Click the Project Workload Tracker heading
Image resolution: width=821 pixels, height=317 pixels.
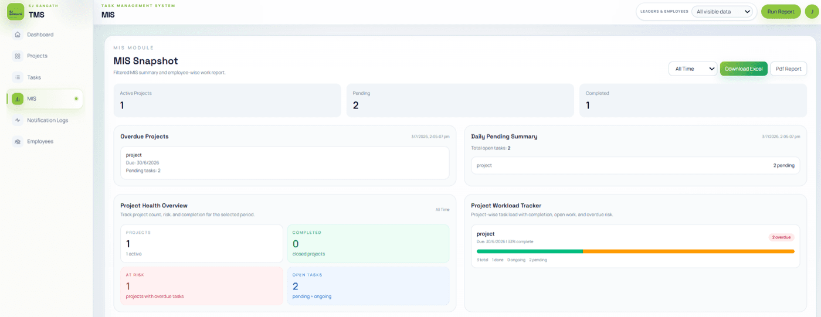pyautogui.click(x=506, y=206)
